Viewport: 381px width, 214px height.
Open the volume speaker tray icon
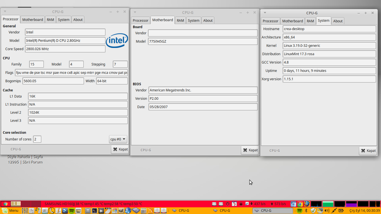coord(327,211)
